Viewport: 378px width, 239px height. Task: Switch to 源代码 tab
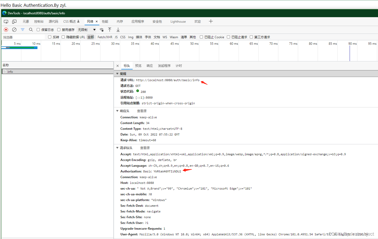53,22
